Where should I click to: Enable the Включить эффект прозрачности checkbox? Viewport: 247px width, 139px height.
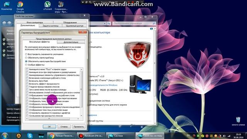coord(27,84)
